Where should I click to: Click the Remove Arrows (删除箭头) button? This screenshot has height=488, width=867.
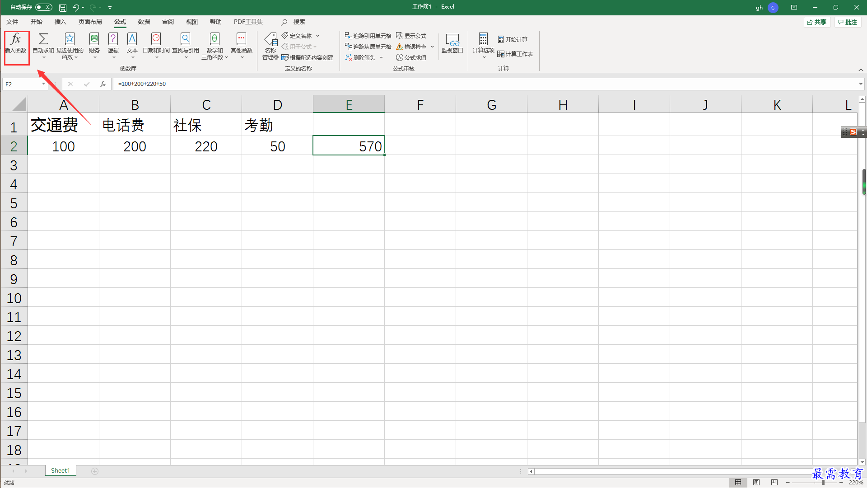[x=361, y=57]
